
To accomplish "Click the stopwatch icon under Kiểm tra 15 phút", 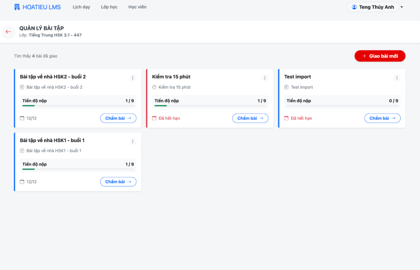I will [154, 87].
